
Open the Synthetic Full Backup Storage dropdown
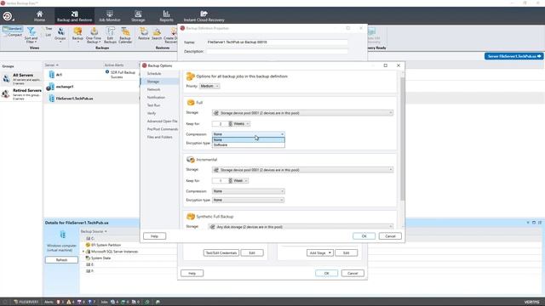pos(301,227)
